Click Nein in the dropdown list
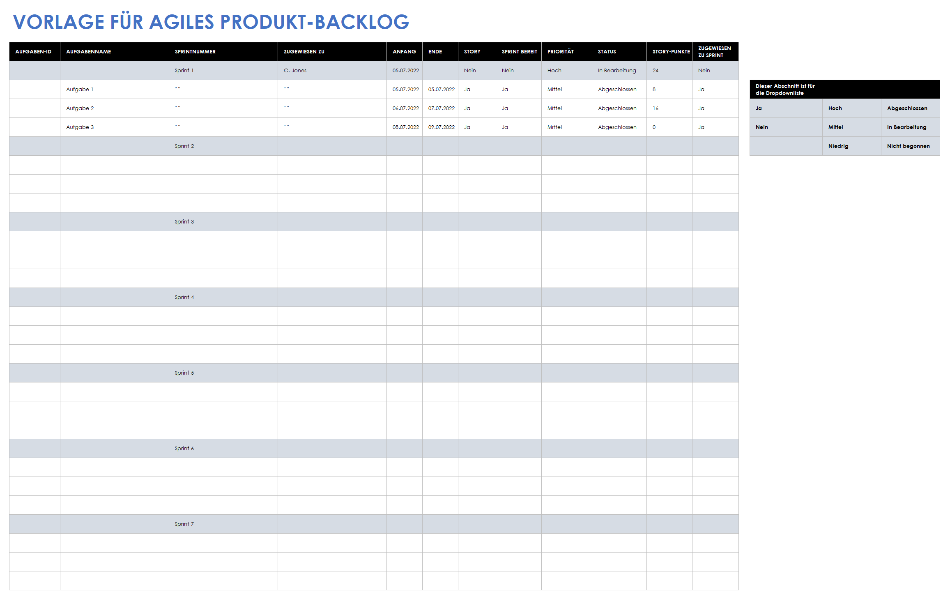Viewport: 950px width, 601px height. click(x=786, y=127)
